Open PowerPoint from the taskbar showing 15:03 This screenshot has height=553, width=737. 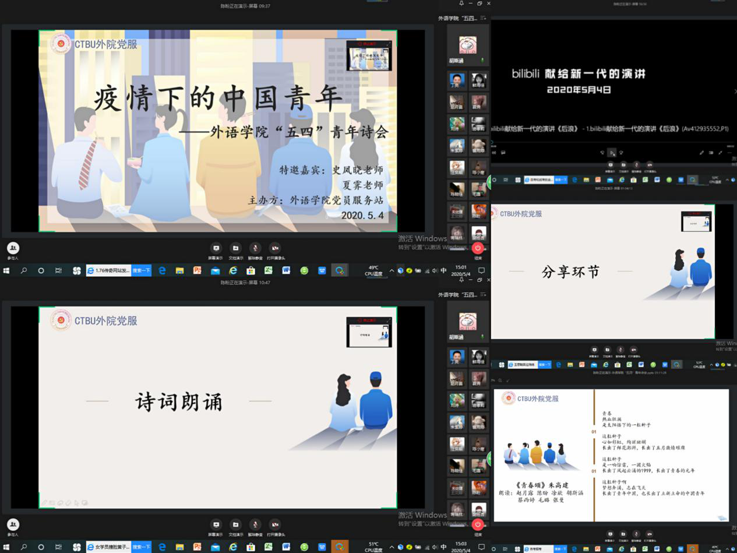pyautogui.click(x=197, y=547)
